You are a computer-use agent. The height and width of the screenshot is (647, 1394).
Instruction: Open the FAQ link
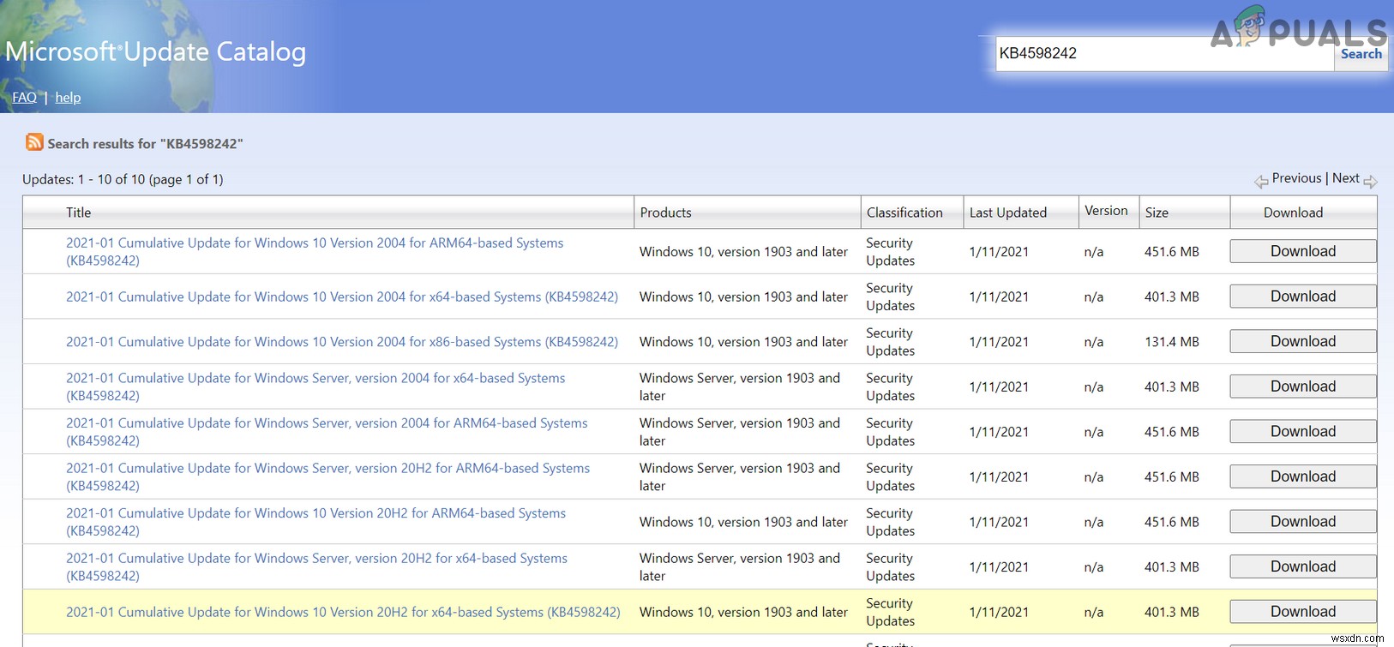pos(24,98)
